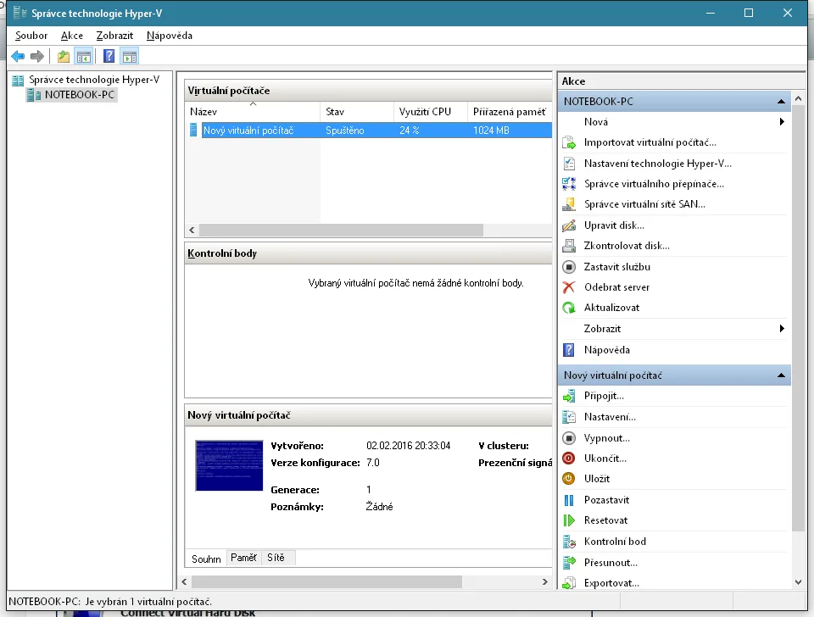Click the Připojit connect icon
Screen dimensions: 814x617
[569, 396]
